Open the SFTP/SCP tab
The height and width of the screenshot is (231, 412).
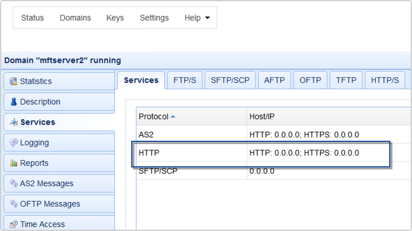(230, 80)
